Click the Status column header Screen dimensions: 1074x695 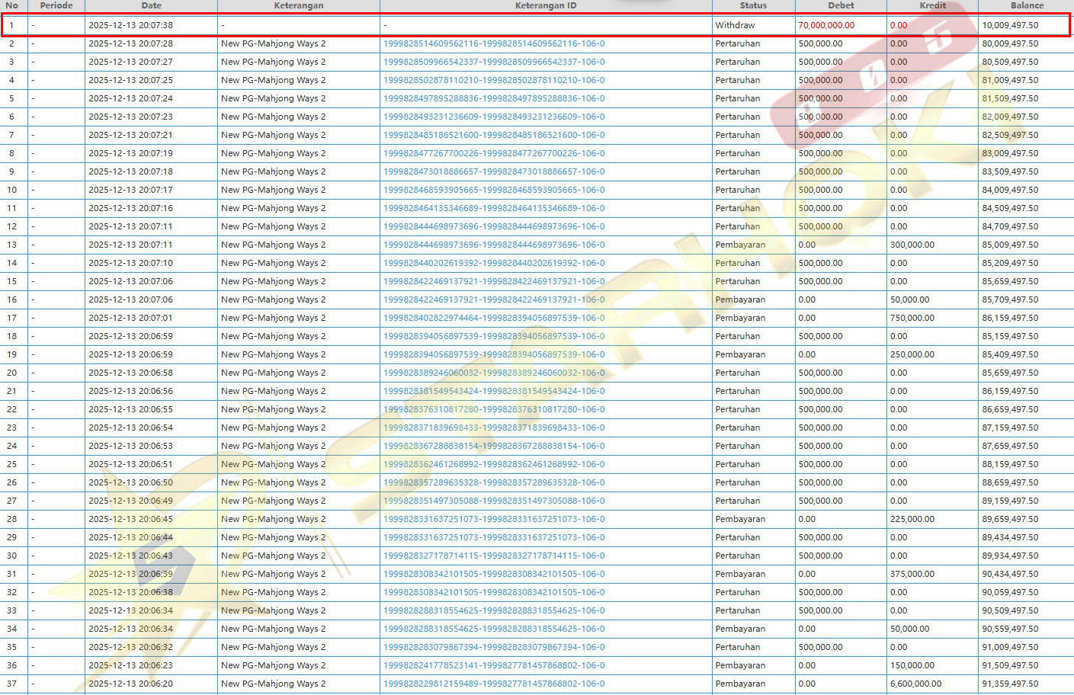(753, 5)
